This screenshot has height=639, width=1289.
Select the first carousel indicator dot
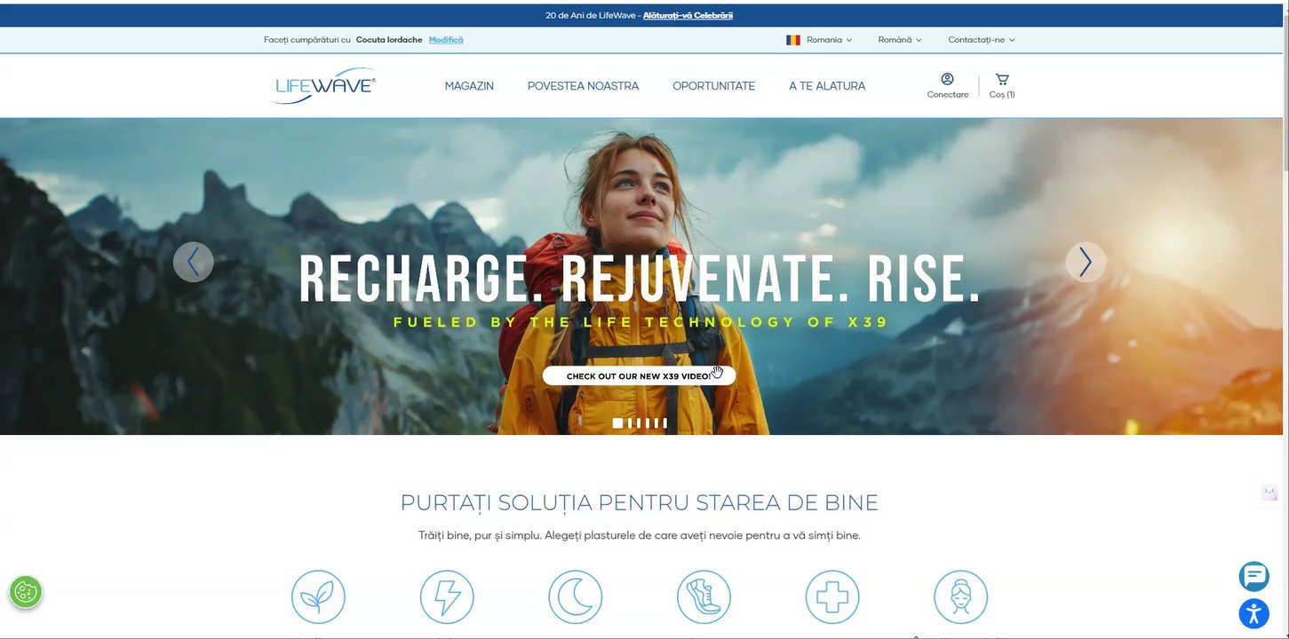click(617, 423)
